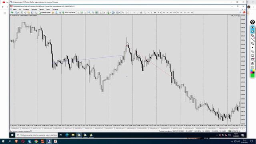Toggle Chart Shift
The width and height of the screenshot is (256, 144).
104,12
